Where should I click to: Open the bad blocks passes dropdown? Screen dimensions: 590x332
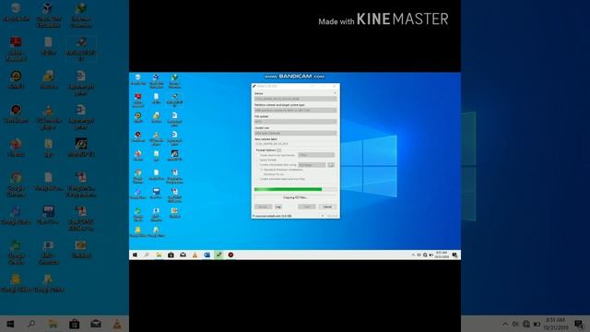316,155
